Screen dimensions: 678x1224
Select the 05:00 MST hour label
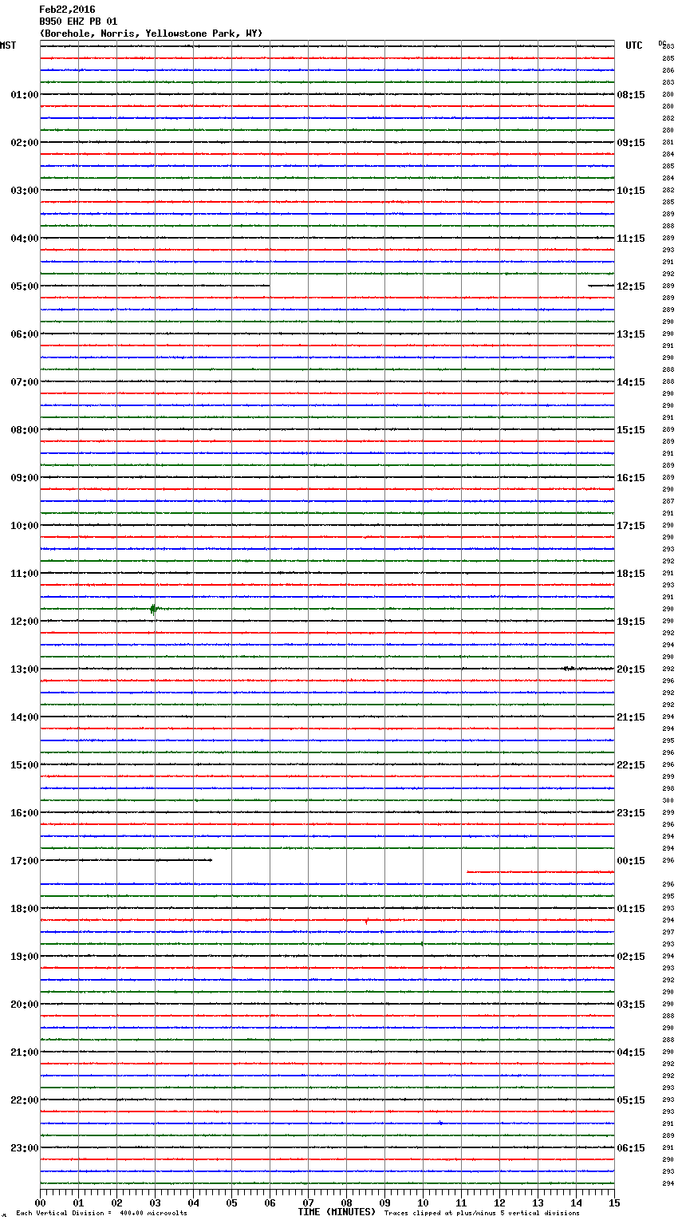coord(25,286)
